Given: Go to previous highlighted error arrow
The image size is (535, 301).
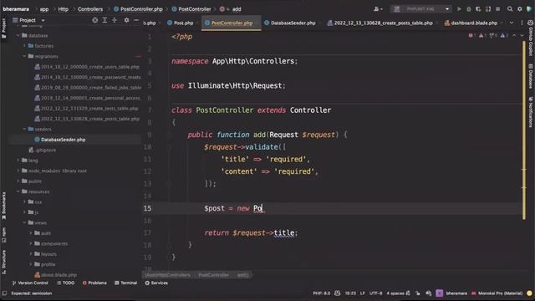Looking at the screenshot, I should 514,35.
